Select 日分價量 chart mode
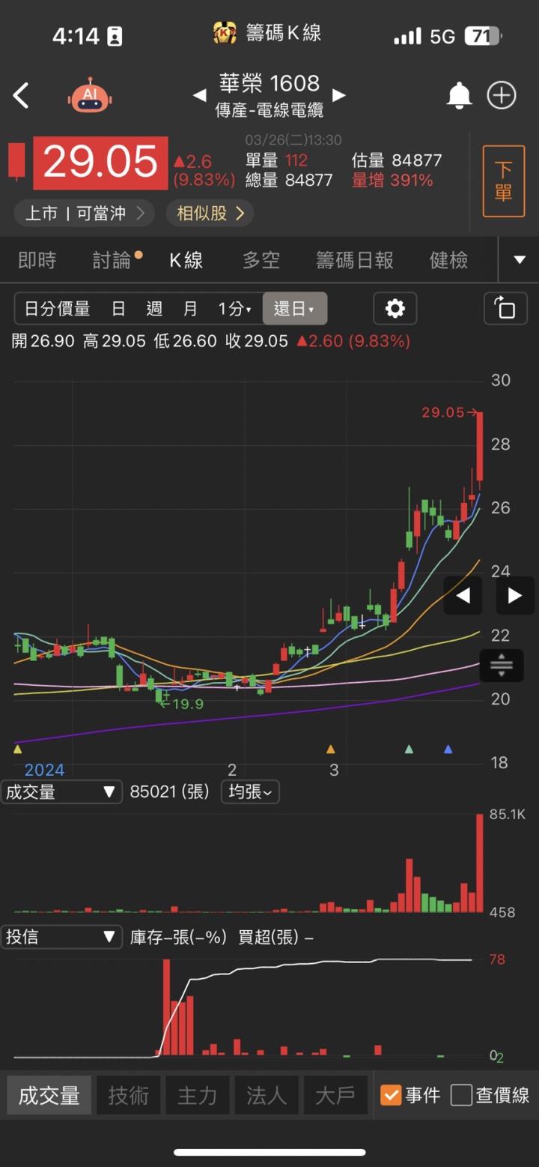Viewport: 539px width, 1167px height. (57, 309)
